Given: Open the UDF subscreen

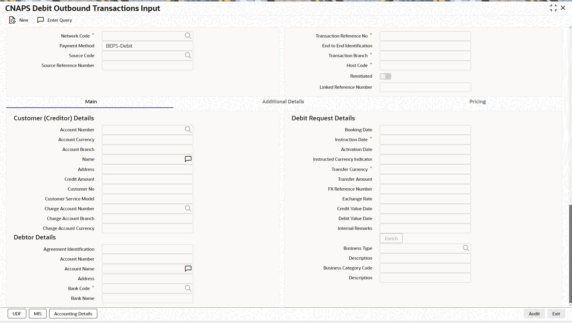Looking at the screenshot, I should [17, 314].
